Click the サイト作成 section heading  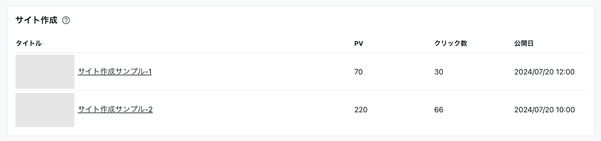click(36, 20)
